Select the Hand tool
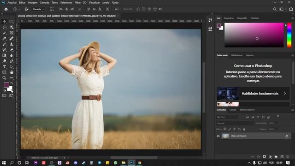The image size is (295, 166). point(12,72)
